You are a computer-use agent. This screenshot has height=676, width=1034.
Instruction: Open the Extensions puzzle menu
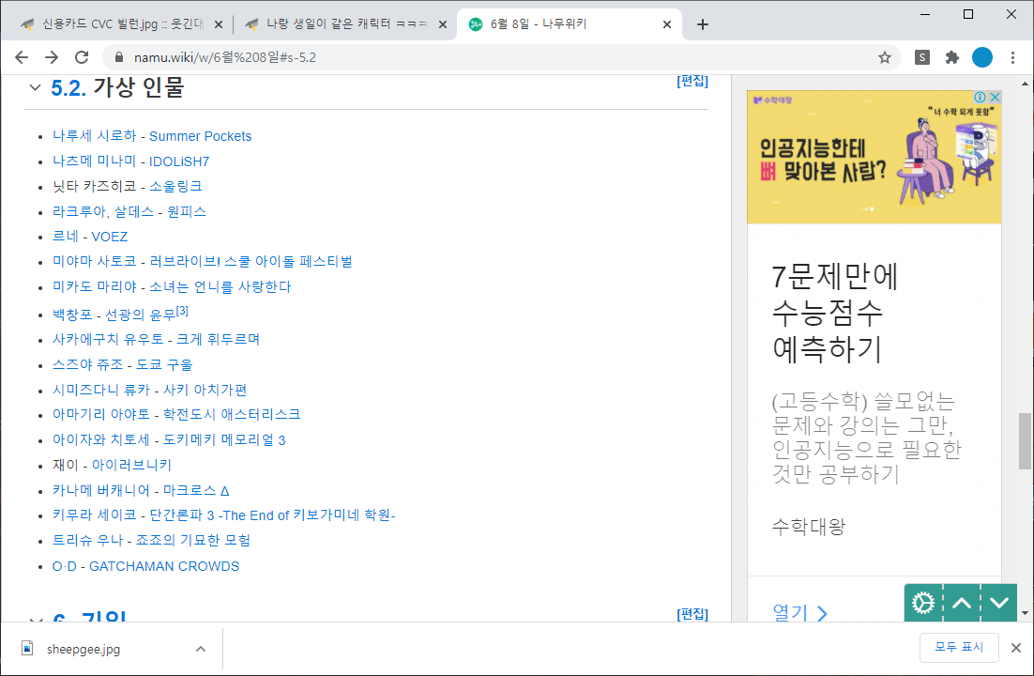tap(951, 57)
